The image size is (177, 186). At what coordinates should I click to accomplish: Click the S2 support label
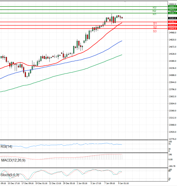(155, 27)
